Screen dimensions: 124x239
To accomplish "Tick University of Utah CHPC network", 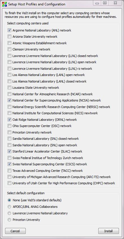I will coord(10,183).
